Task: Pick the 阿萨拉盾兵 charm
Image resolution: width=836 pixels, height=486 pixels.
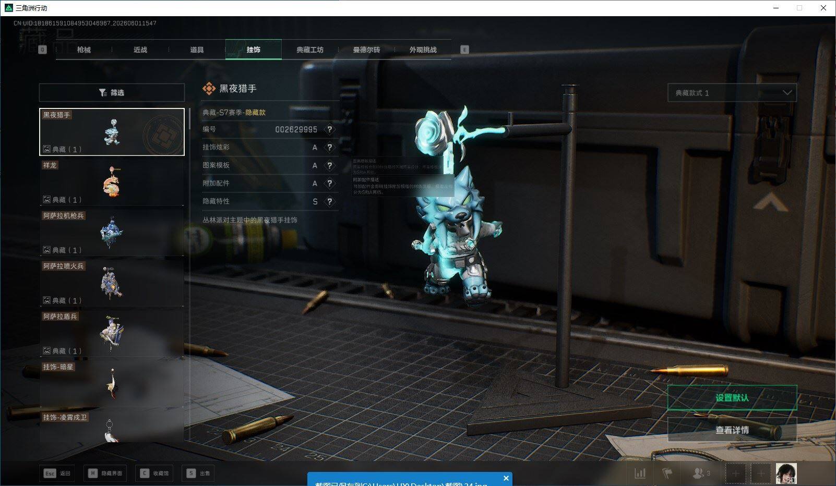Action: click(112, 333)
